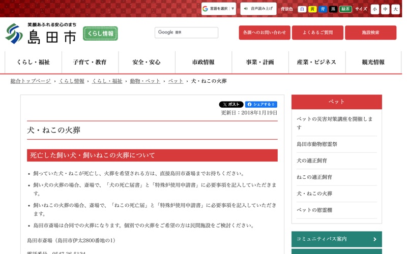Open the 産業・ビジネス navigation menu
The image size is (407, 254).
[317, 62]
